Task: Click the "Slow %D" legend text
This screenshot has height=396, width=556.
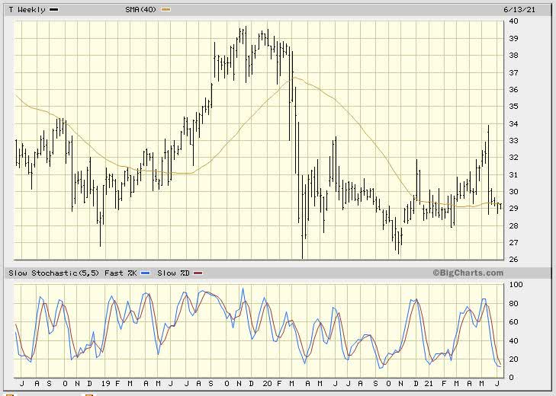Action: (173, 273)
